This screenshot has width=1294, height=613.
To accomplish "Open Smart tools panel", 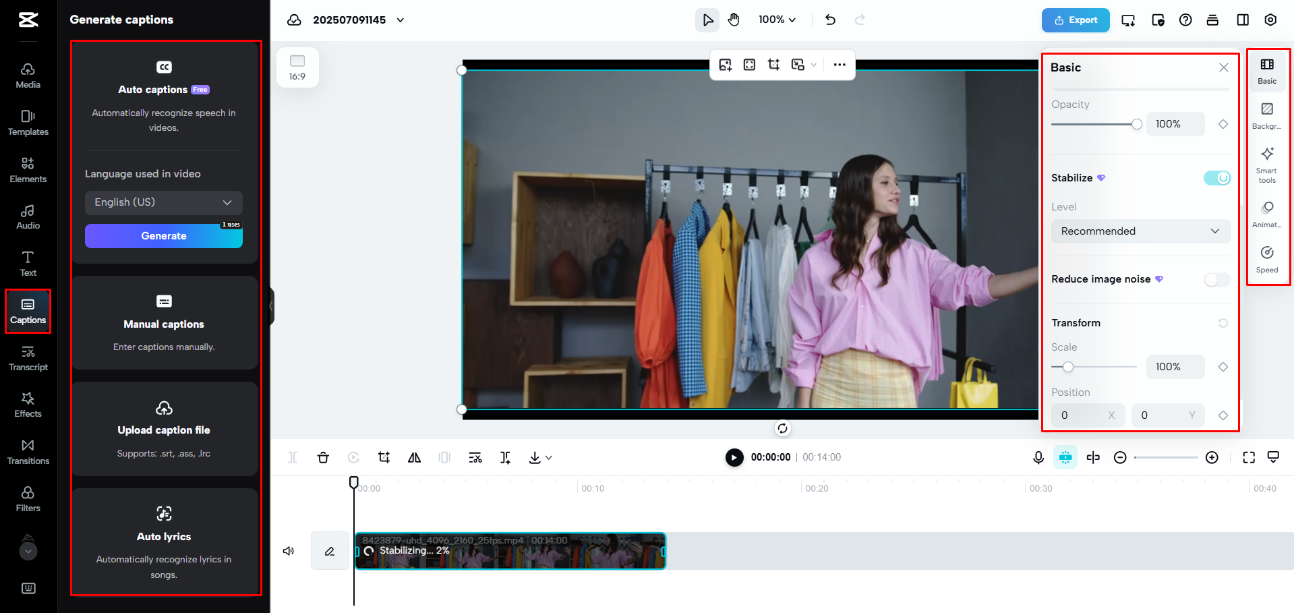I will 1267,165.
